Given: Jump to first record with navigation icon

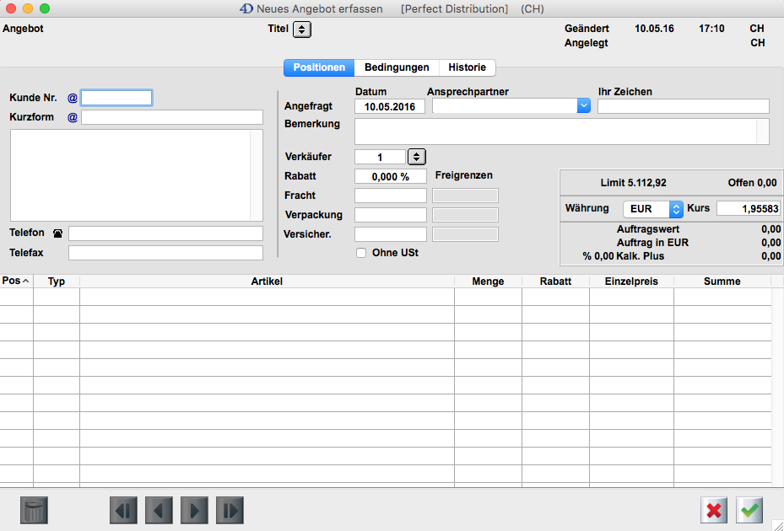Looking at the screenshot, I should tap(123, 510).
